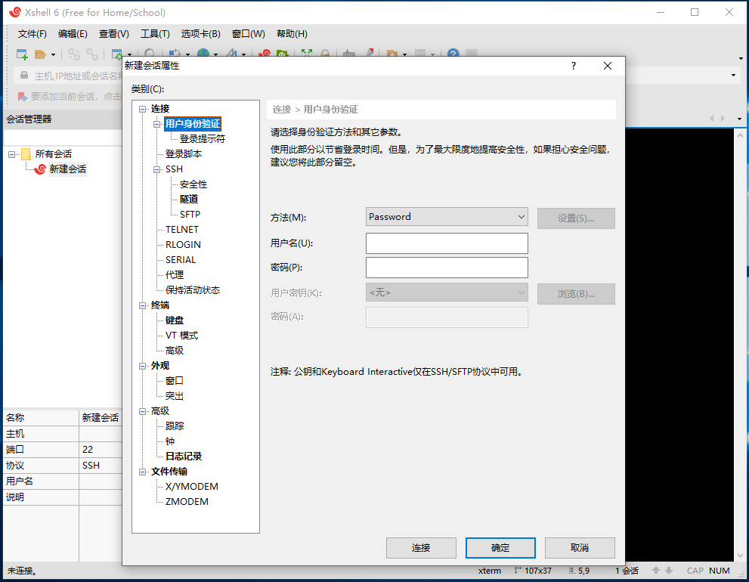Click the 密码(P) input field
Viewport: 749px width, 582px height.
[x=447, y=268]
